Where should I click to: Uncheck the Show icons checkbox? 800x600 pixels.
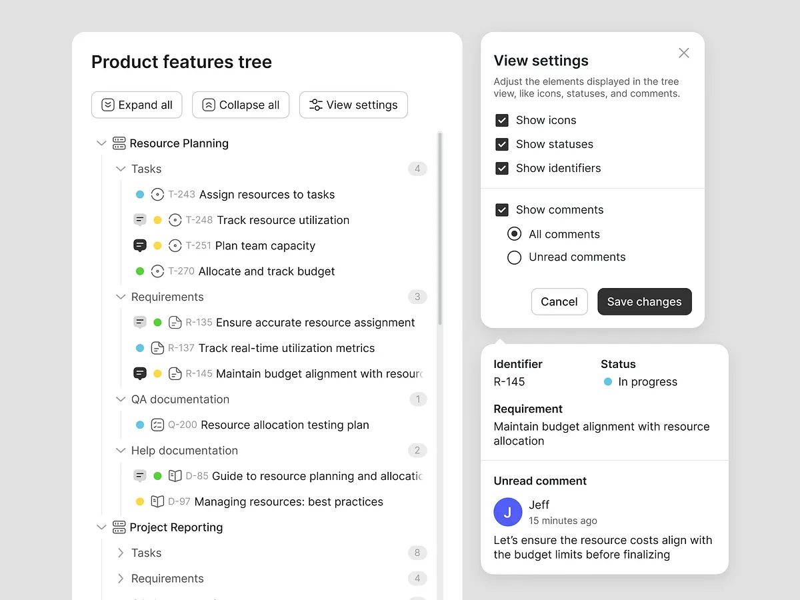point(502,120)
